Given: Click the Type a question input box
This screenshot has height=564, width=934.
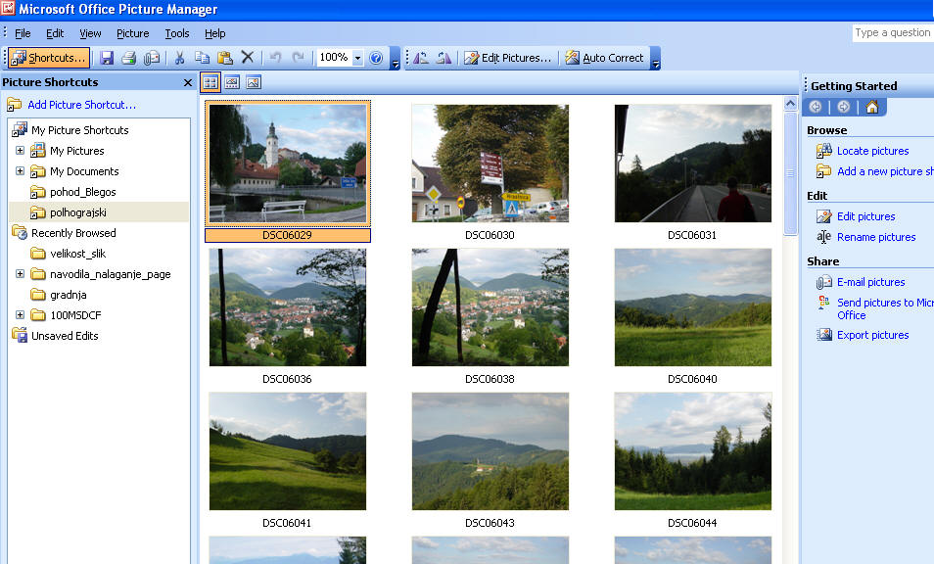Looking at the screenshot, I should click(892, 32).
